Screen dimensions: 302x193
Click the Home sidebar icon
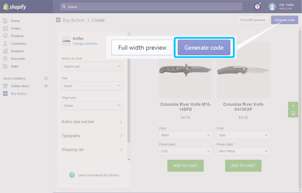click(x=5, y=21)
